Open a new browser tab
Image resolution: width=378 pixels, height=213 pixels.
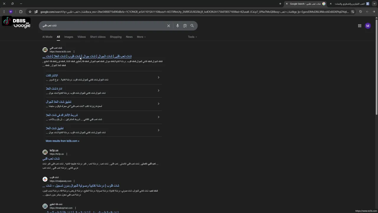(x=280, y=4)
